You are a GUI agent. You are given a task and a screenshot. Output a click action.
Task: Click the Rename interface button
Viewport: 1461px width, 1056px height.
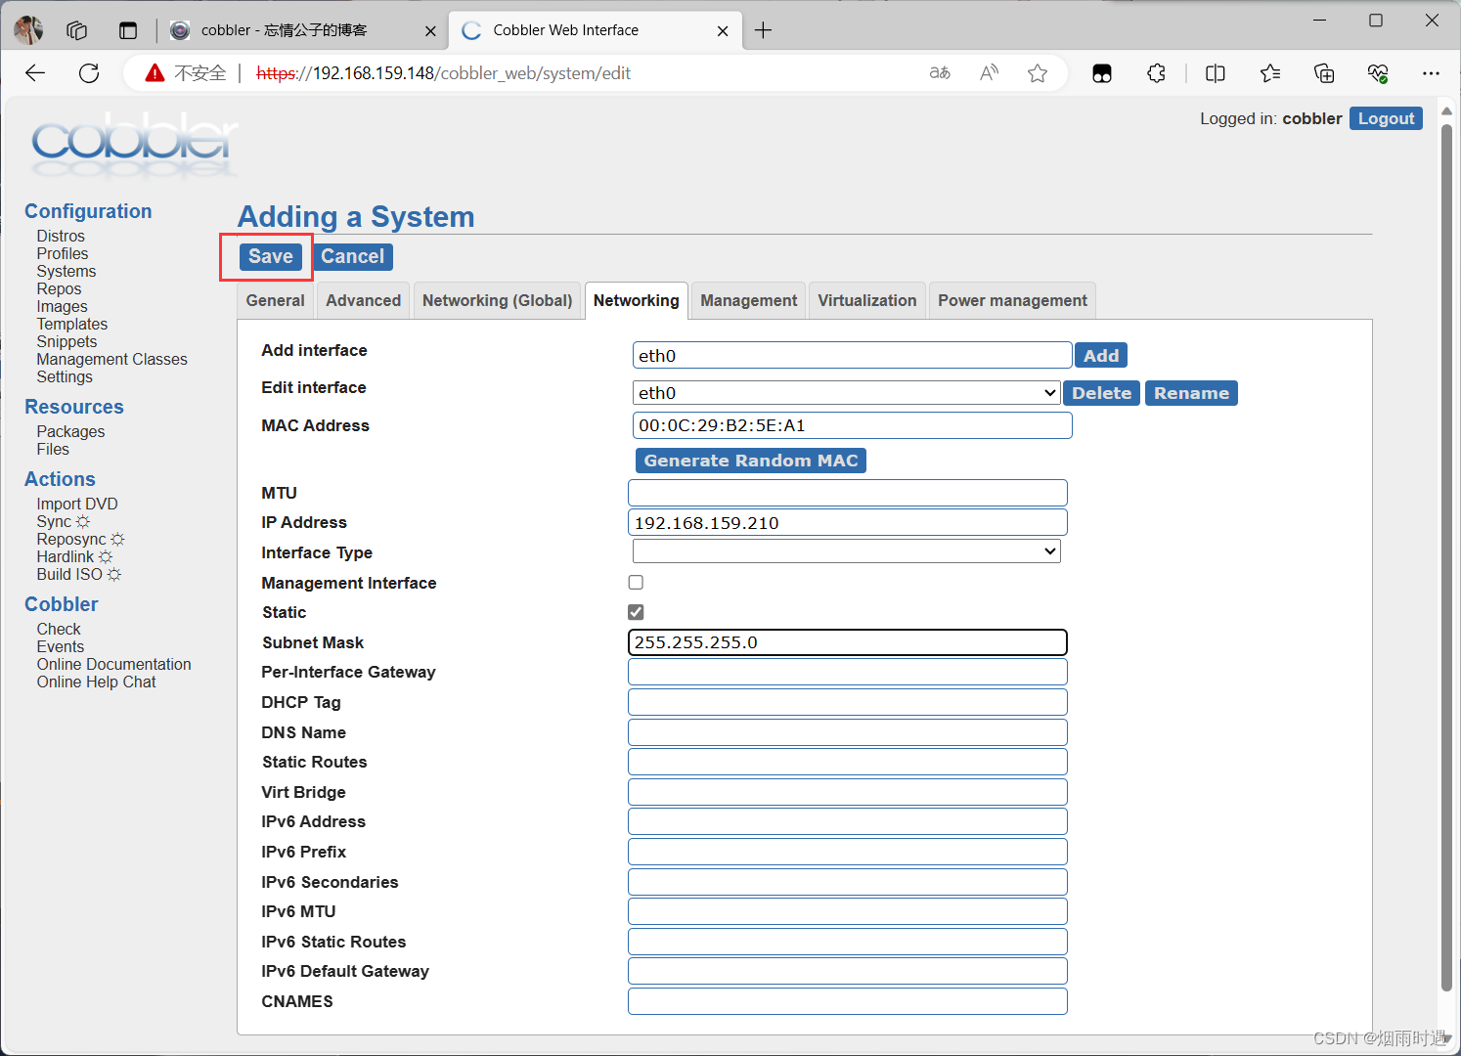pyautogui.click(x=1191, y=393)
